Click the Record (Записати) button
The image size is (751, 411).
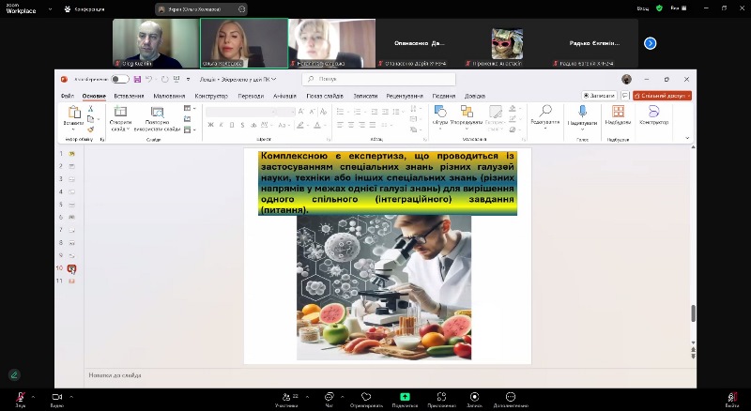tap(599, 96)
